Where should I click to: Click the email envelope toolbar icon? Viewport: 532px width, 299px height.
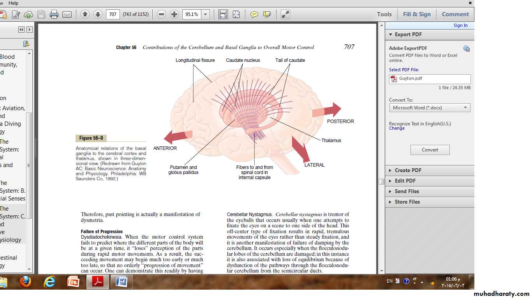click(67, 15)
